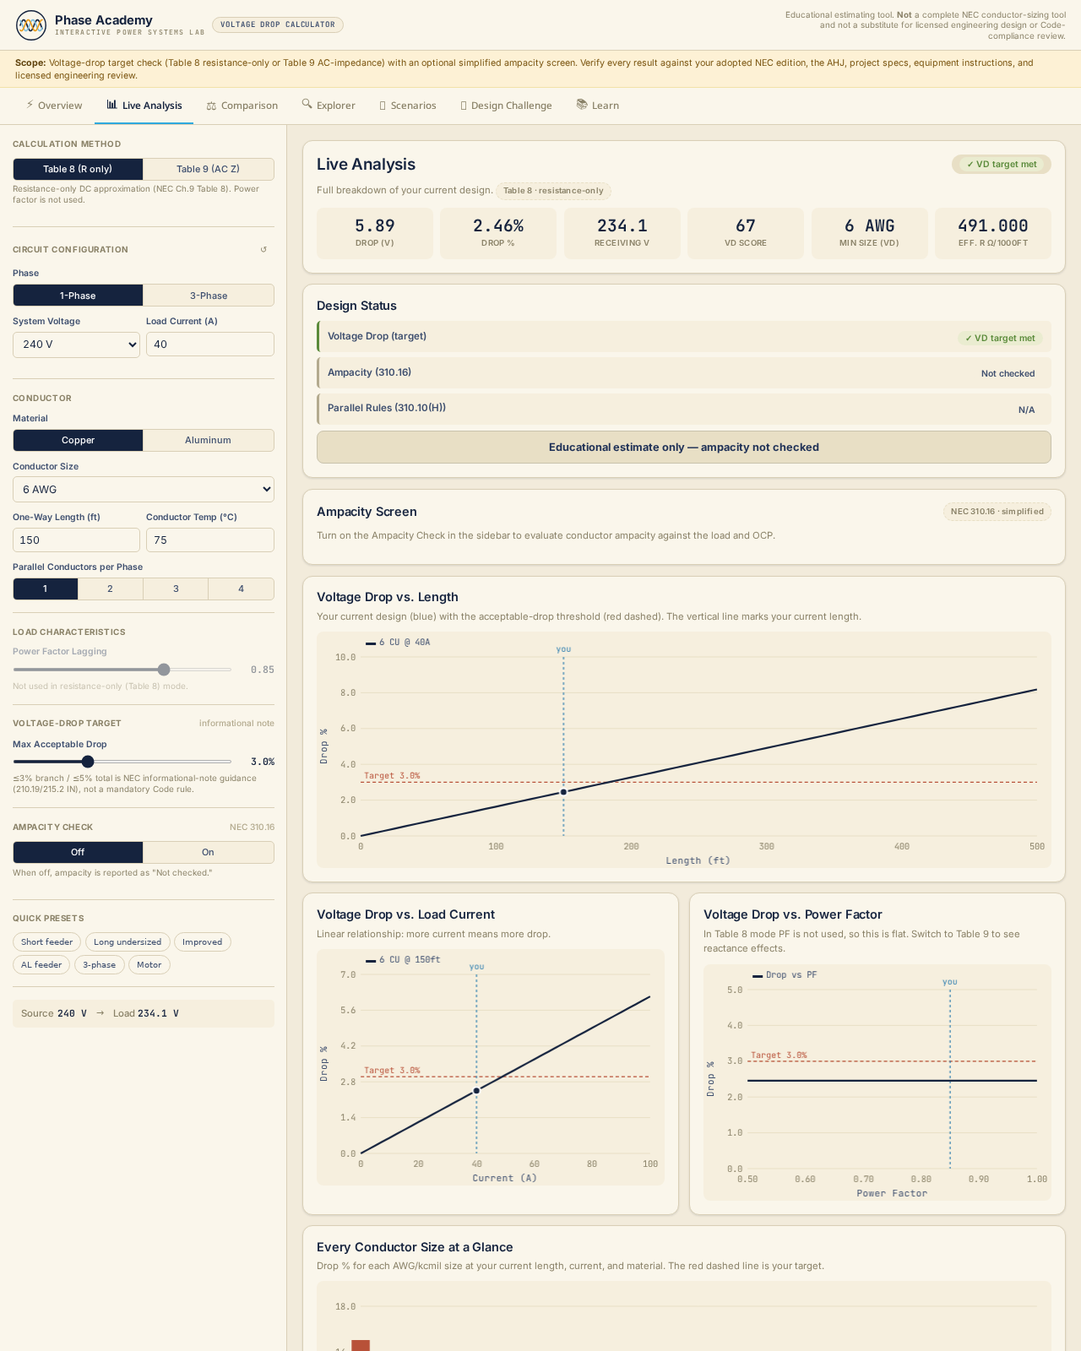1081x1351 pixels.
Task: Click the Table 8 resistance-only tag
Action: [553, 191]
